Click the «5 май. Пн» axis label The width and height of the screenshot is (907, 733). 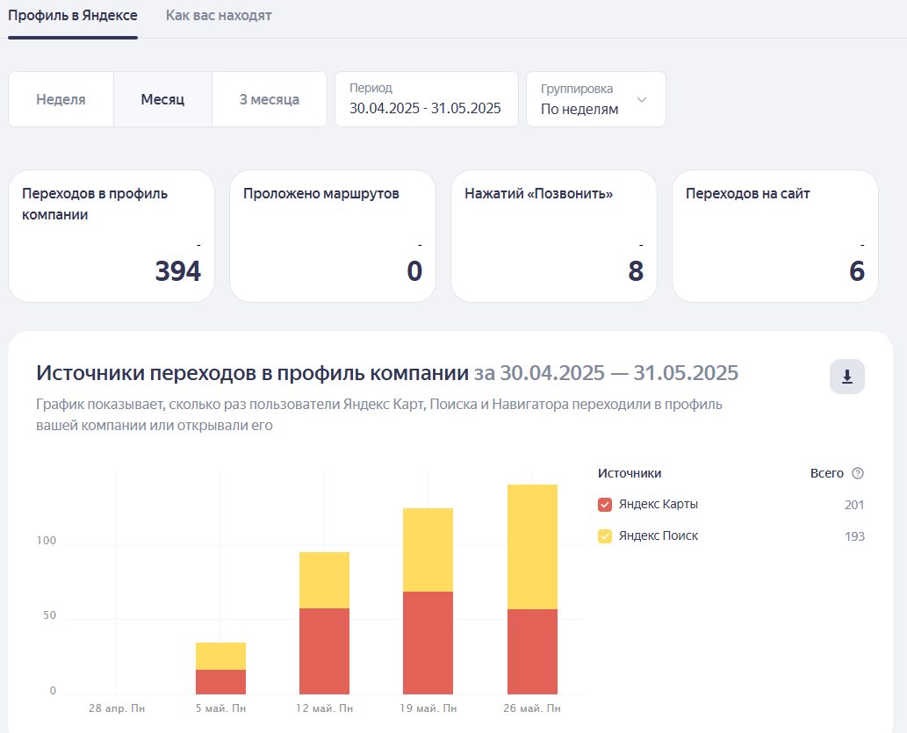(x=220, y=708)
